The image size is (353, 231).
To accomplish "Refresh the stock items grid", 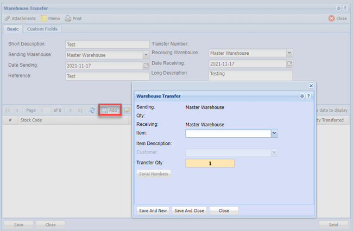I will coord(93,110).
